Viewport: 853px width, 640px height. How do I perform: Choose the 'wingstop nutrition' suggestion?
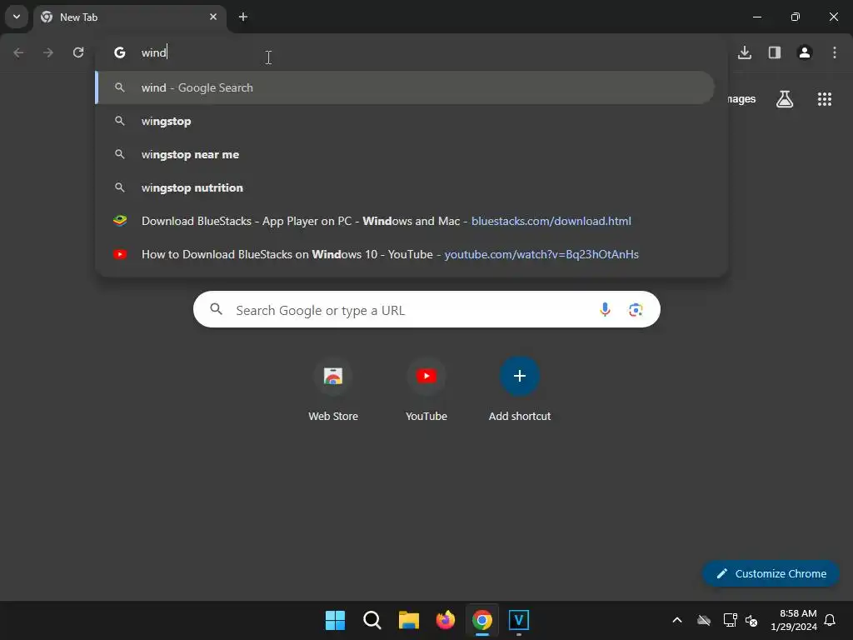[405, 187]
